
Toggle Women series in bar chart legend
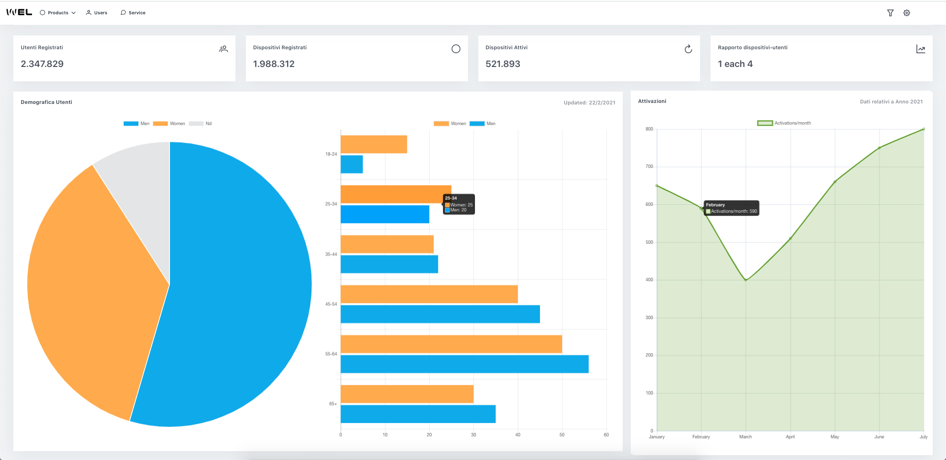pyautogui.click(x=450, y=124)
